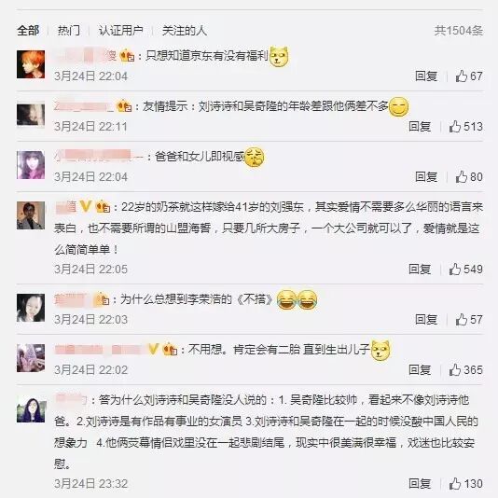
Task: Click the member badge beside the 京东福利 commenter
Action: point(127,56)
